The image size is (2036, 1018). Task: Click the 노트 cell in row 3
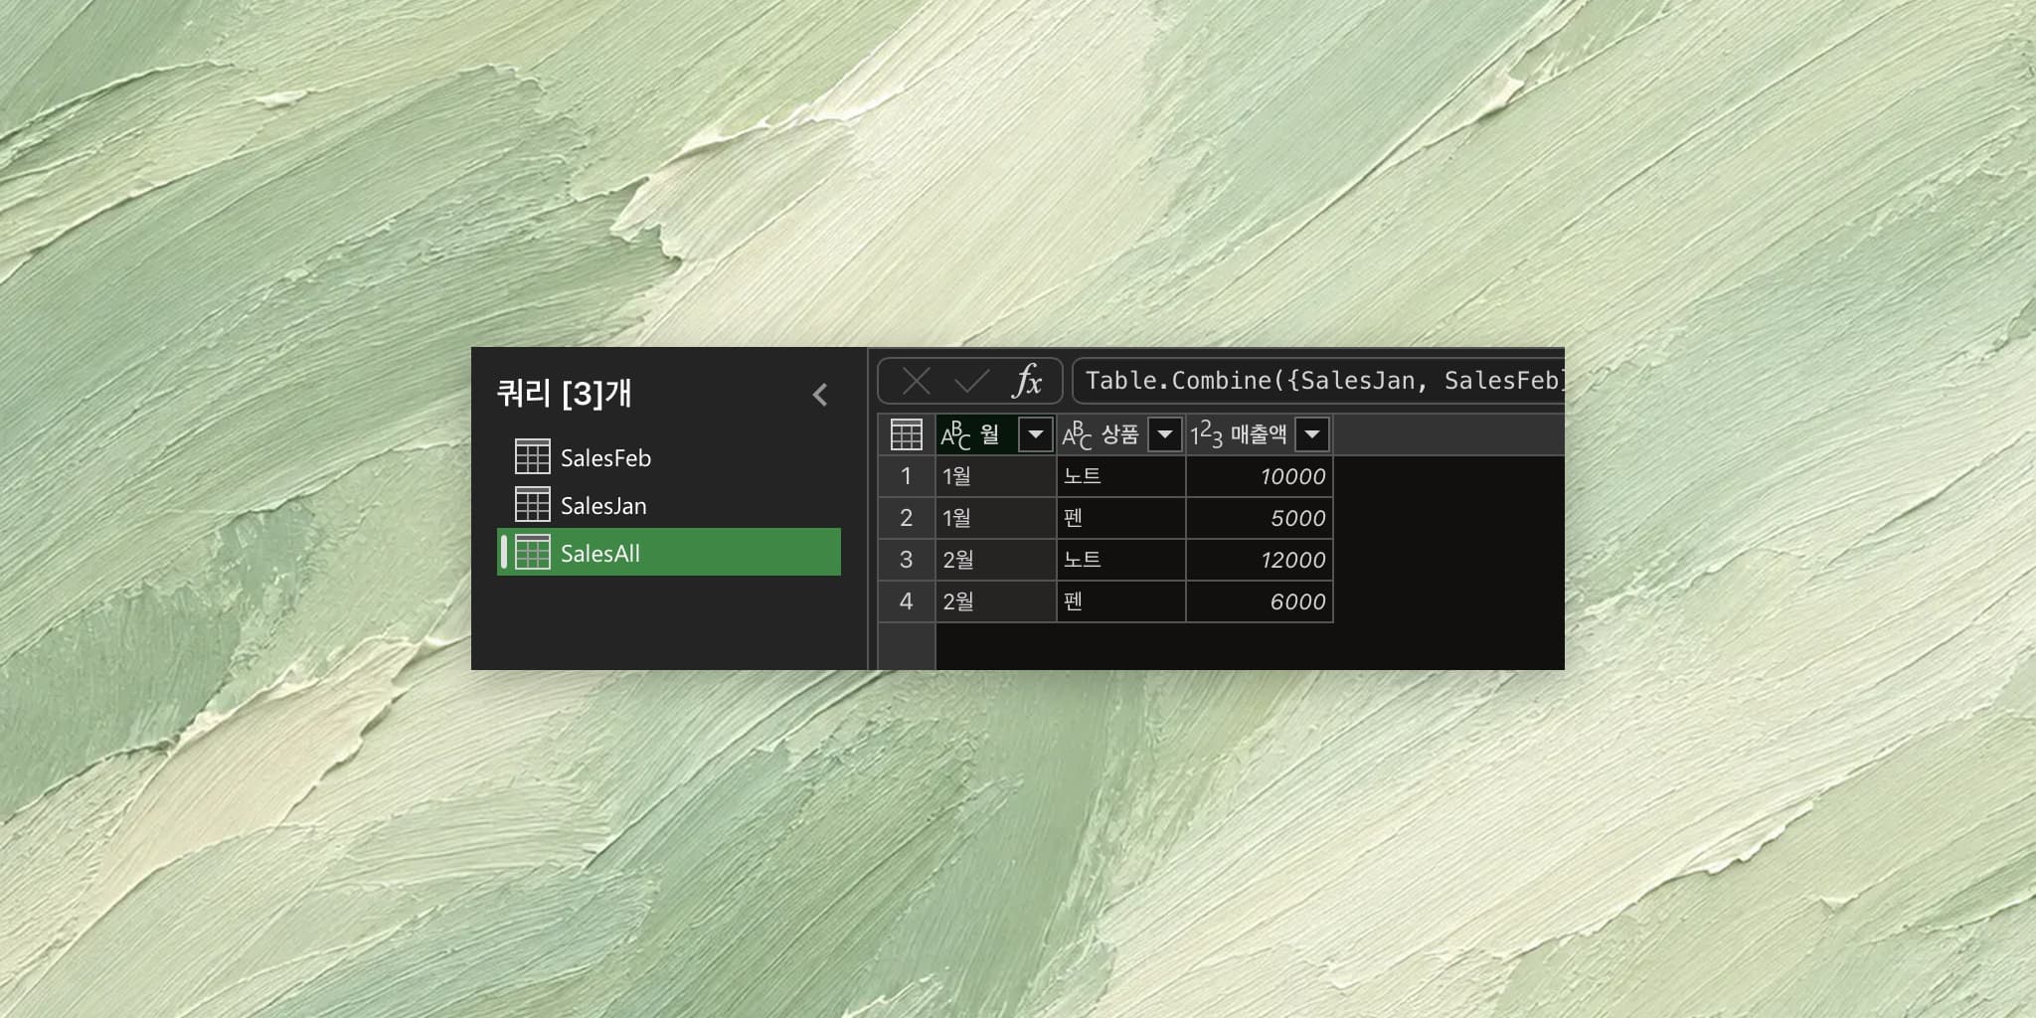[1121, 560]
